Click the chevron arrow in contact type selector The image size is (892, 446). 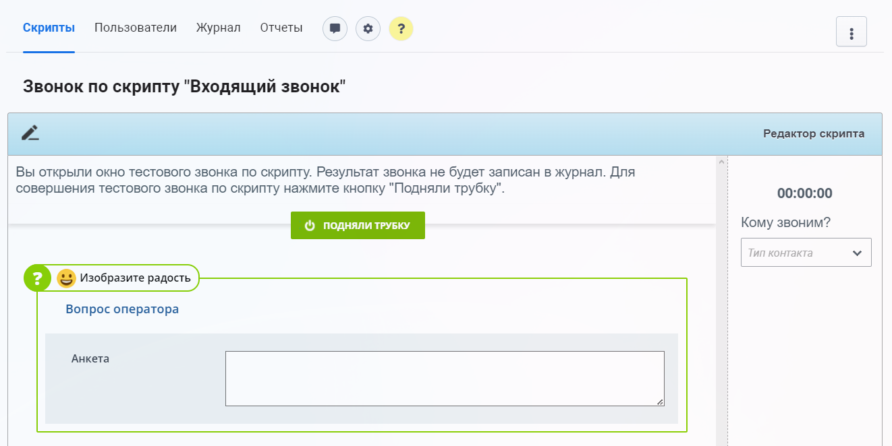tap(857, 252)
